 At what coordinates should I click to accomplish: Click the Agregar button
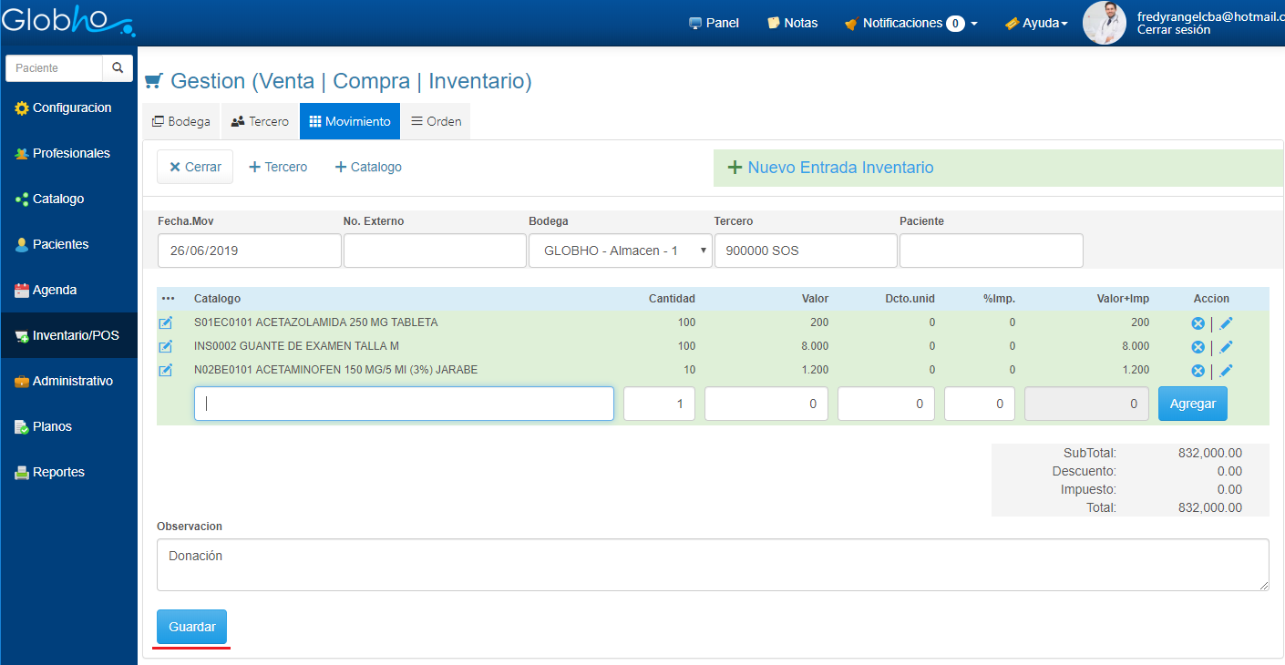1192,404
